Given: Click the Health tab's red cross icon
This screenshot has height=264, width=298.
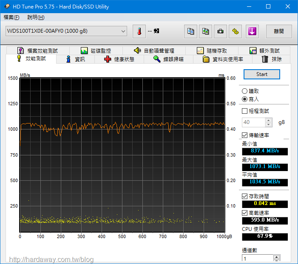Looking at the screenshot, I should click(108, 59).
